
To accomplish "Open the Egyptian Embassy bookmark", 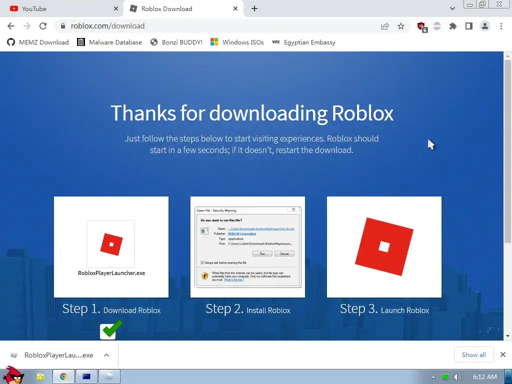I will [303, 42].
